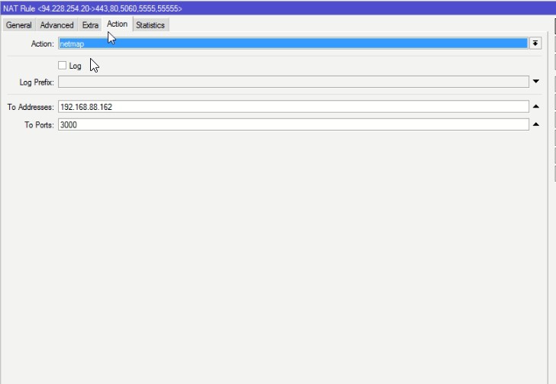
Task: Open the Action dropdown list
Action: (x=535, y=44)
